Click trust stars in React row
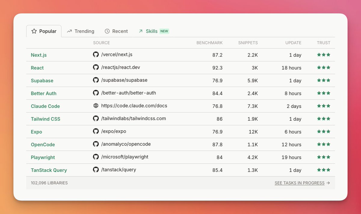Viewport: 361px width, 214px height. (x=324, y=68)
